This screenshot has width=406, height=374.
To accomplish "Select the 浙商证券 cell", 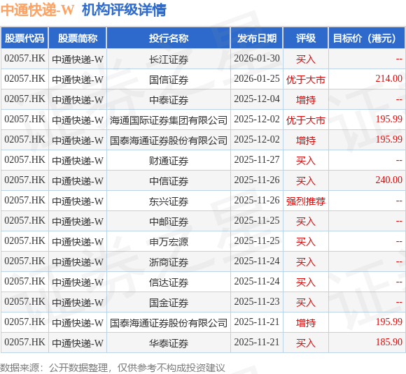I will click(169, 262).
